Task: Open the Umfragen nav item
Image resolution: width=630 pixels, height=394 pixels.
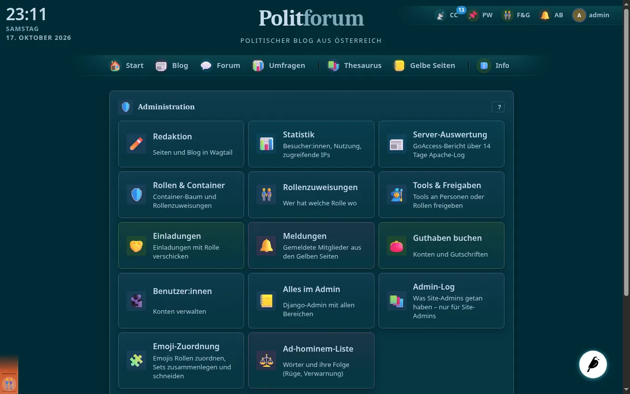Action: (279, 66)
